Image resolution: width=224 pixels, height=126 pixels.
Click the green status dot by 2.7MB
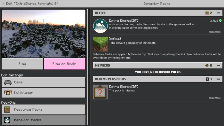220,20
